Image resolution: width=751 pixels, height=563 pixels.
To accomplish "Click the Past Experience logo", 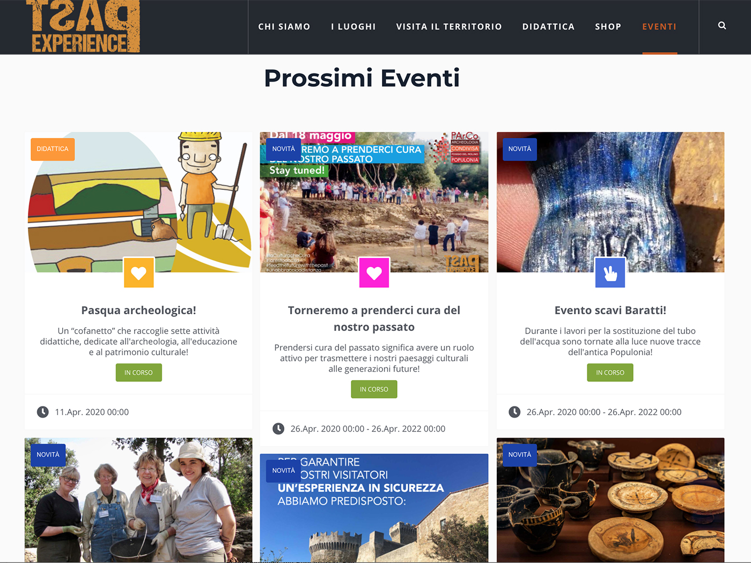I will (x=83, y=26).
